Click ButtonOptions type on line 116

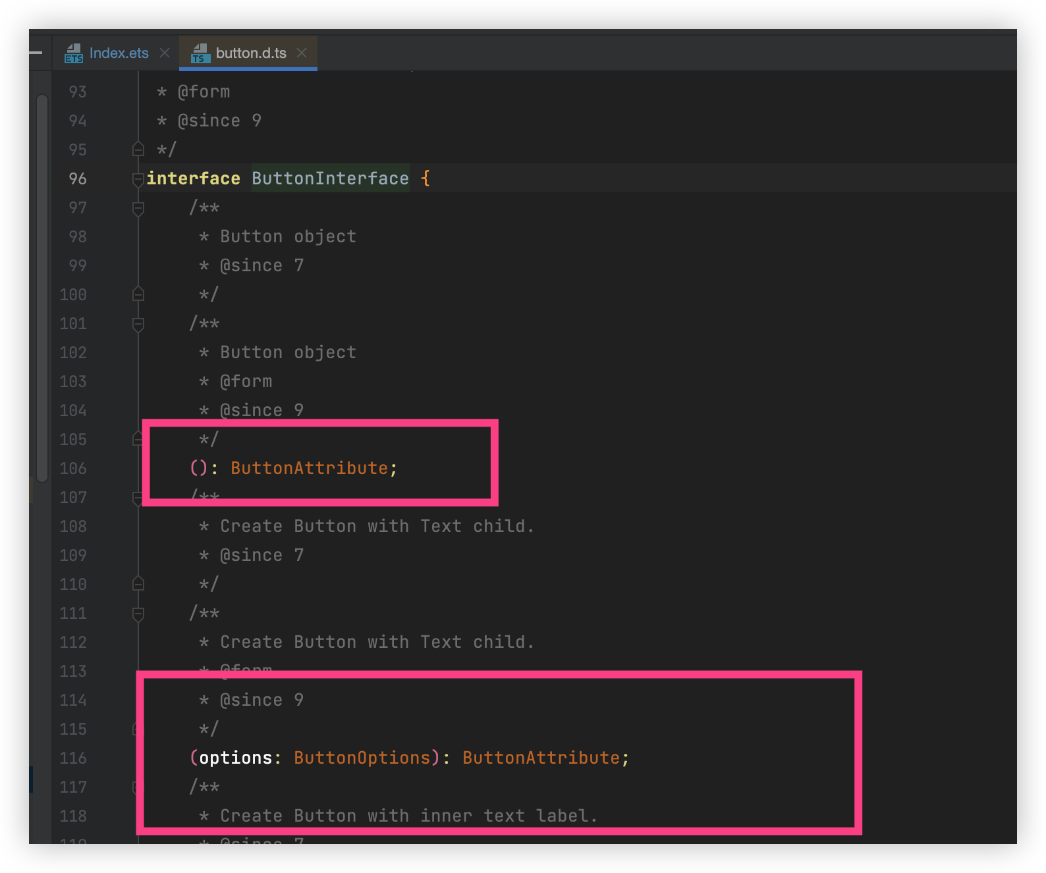click(x=362, y=758)
